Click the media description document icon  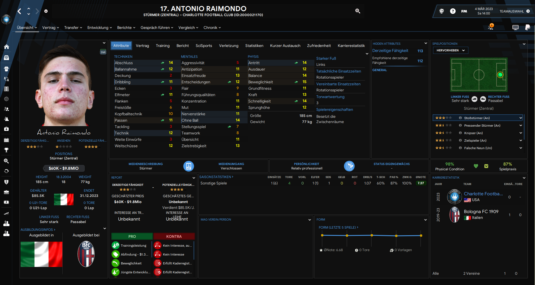(189, 166)
